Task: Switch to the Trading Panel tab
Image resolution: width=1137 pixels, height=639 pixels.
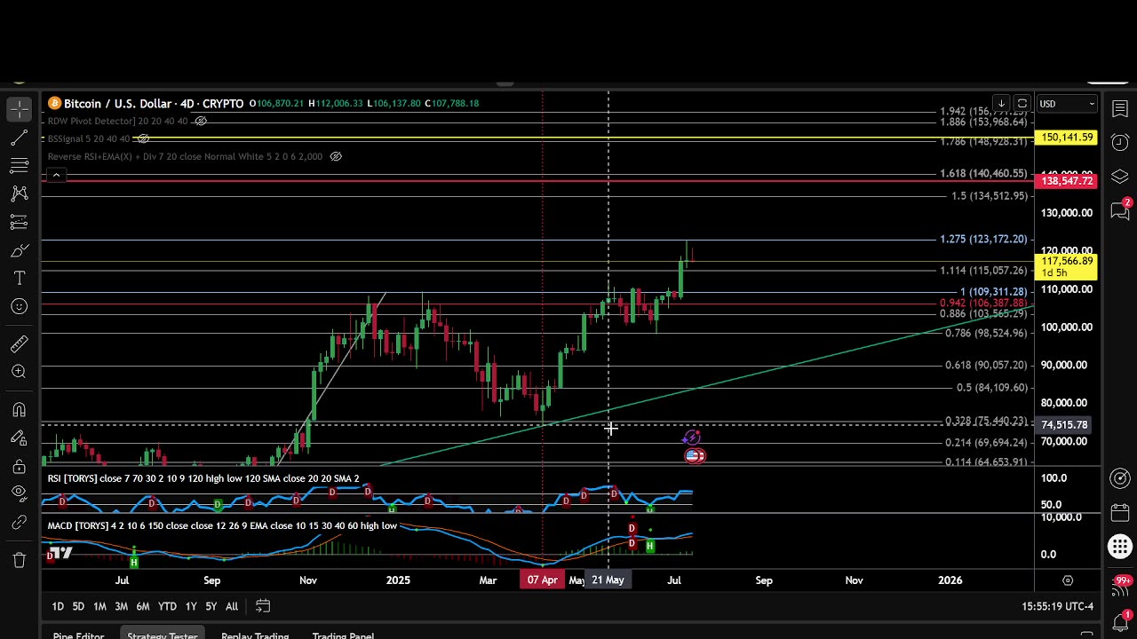Action: pos(343,634)
